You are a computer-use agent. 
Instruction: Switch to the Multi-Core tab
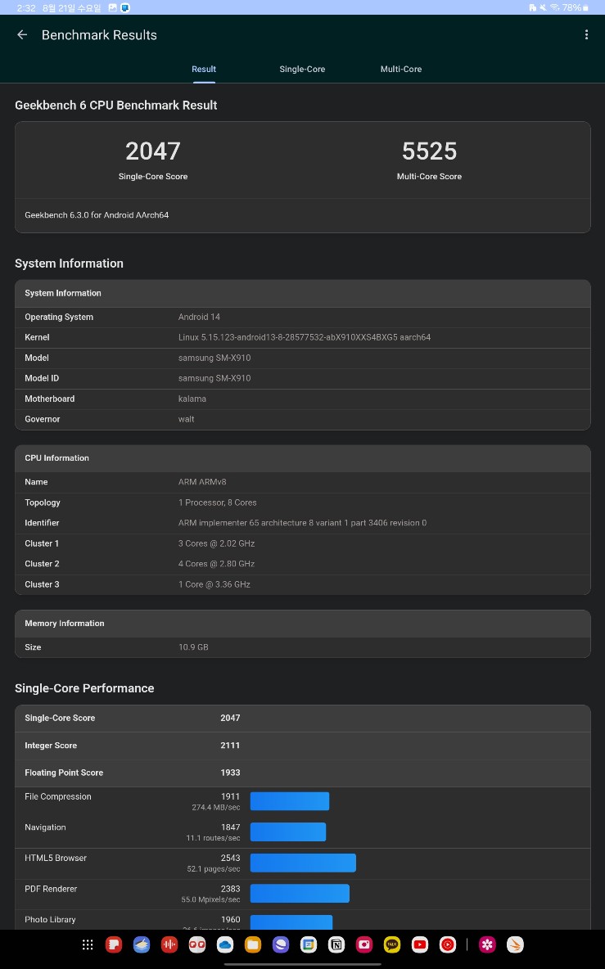401,70
